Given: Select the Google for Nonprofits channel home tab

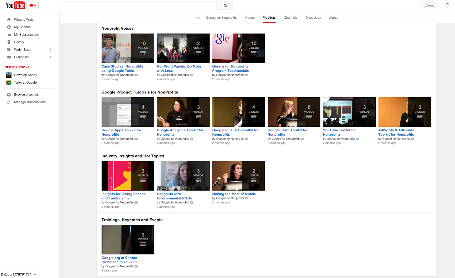Looking at the screenshot, I should click(221, 18).
